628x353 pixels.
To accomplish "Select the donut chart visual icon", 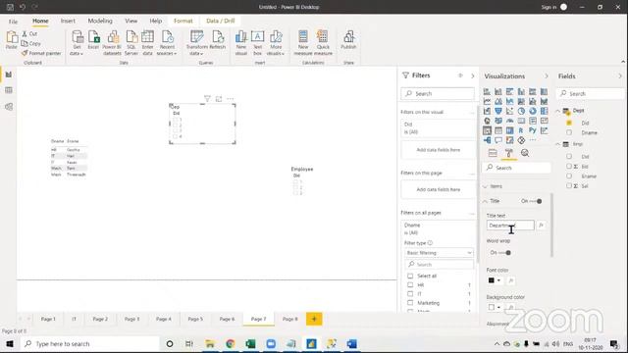I will (532, 111).
